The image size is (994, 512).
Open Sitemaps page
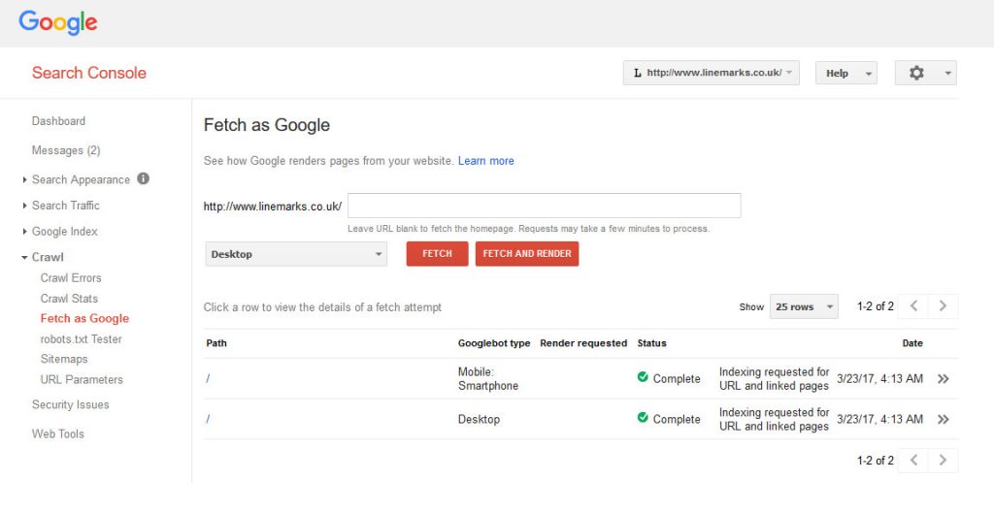64,360
